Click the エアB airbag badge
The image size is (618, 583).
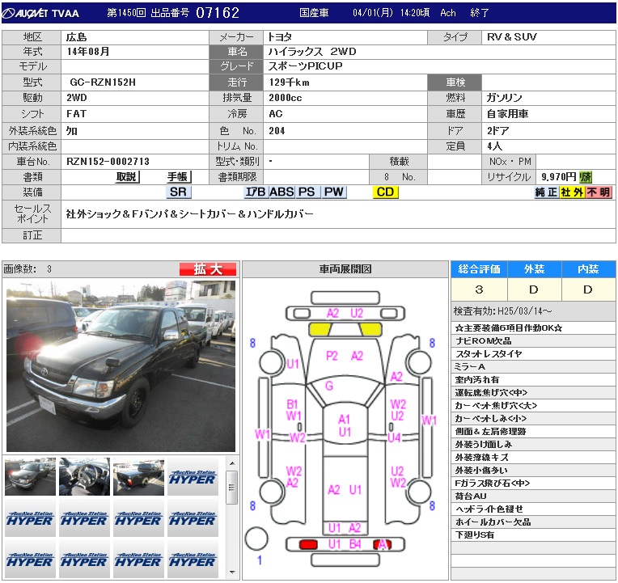256,192
